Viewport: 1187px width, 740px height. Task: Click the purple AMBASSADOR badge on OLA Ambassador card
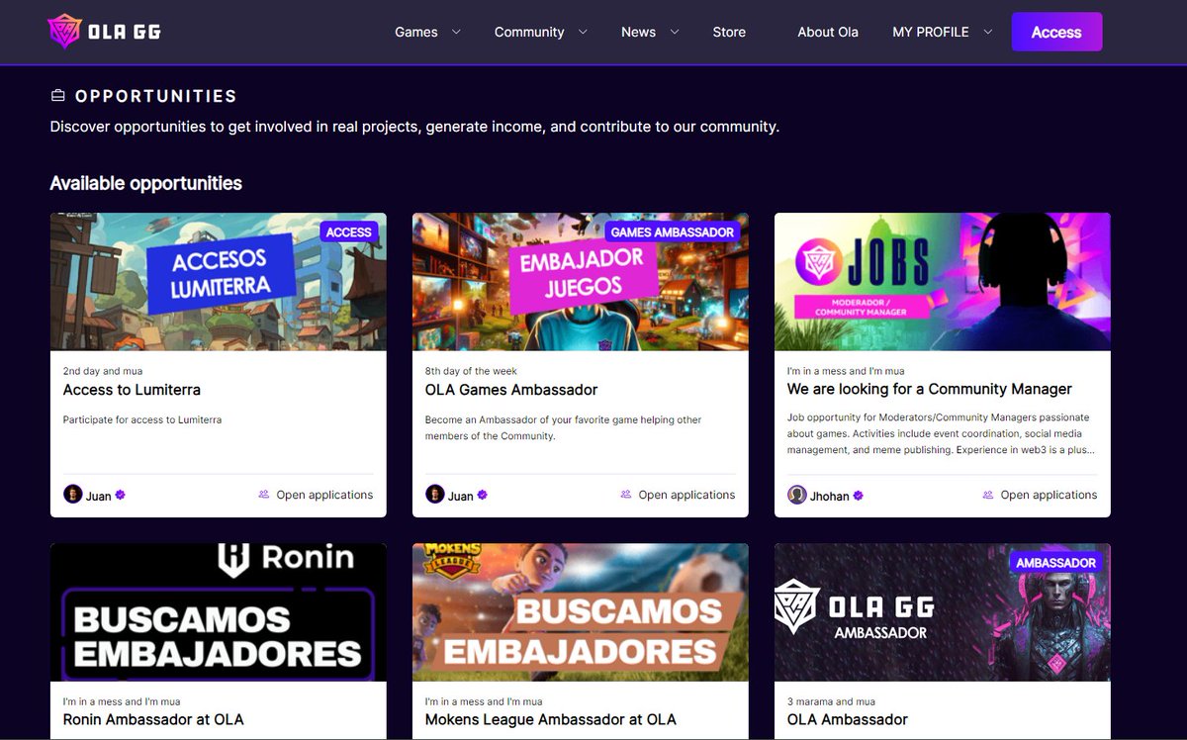[1056, 562]
